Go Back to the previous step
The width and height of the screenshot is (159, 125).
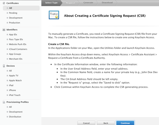tap(106, 123)
